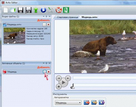Viewport: 136px width, 107px height.
Task: Pin the Видео файлы panel
Action: click(46, 16)
